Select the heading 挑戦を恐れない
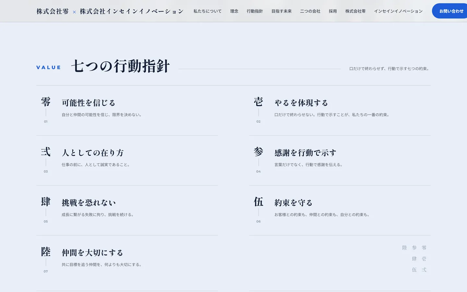Image resolution: width=467 pixels, height=292 pixels. pos(89,203)
